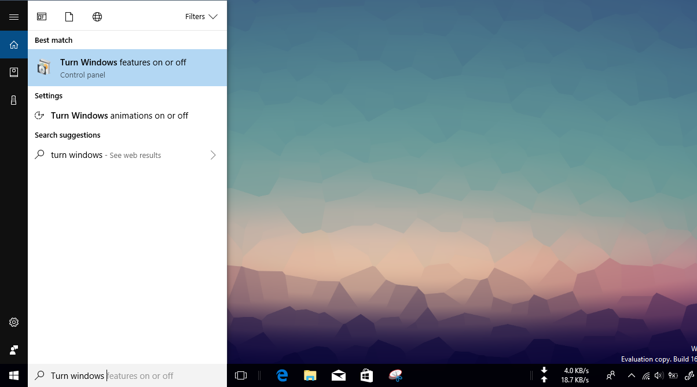Select the Home icon in sidebar

click(14, 45)
